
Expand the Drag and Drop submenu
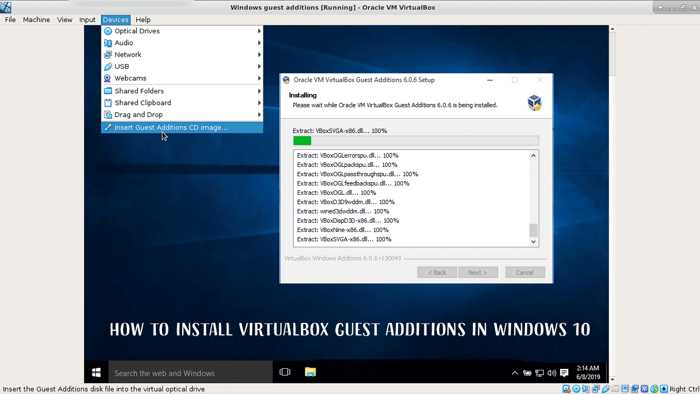tap(182, 114)
